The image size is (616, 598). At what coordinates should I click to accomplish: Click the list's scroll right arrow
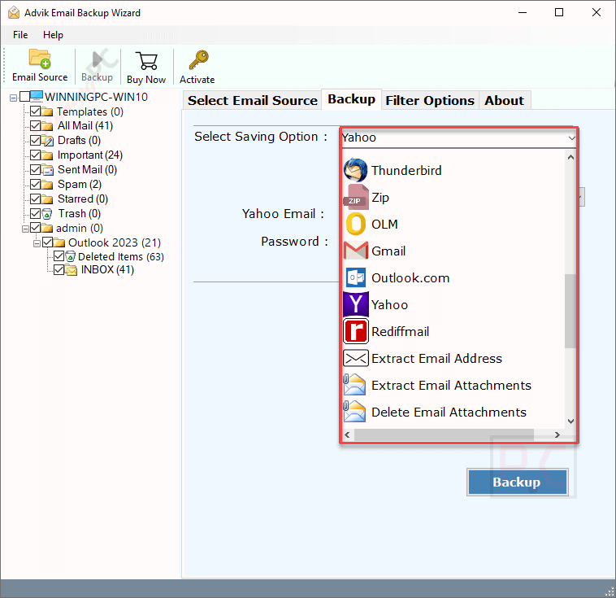pos(557,434)
